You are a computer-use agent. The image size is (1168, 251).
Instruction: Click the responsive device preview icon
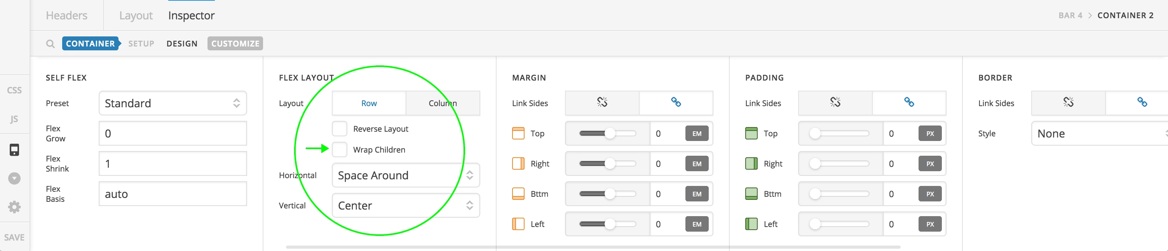click(x=14, y=150)
